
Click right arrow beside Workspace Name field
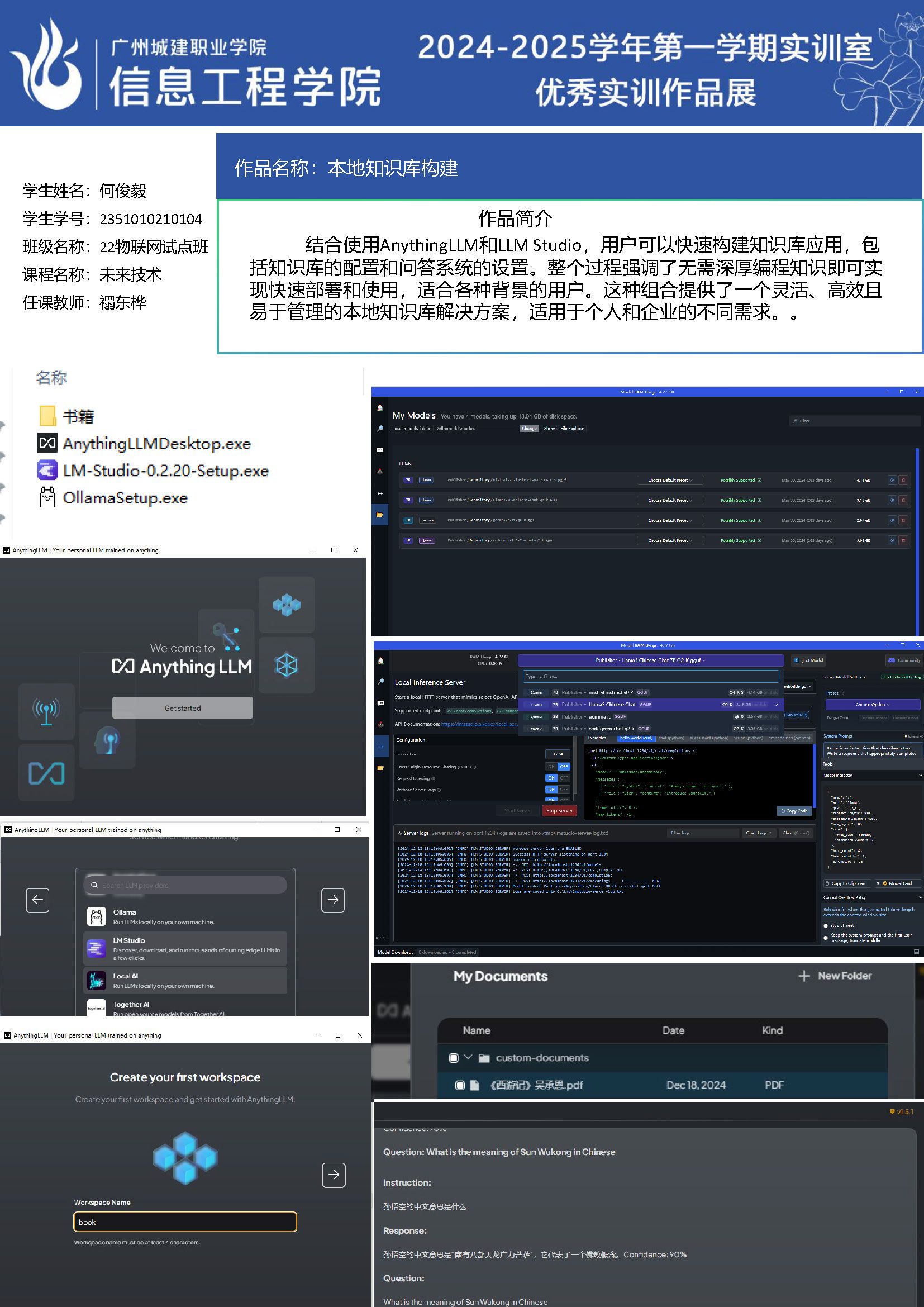[334, 1175]
